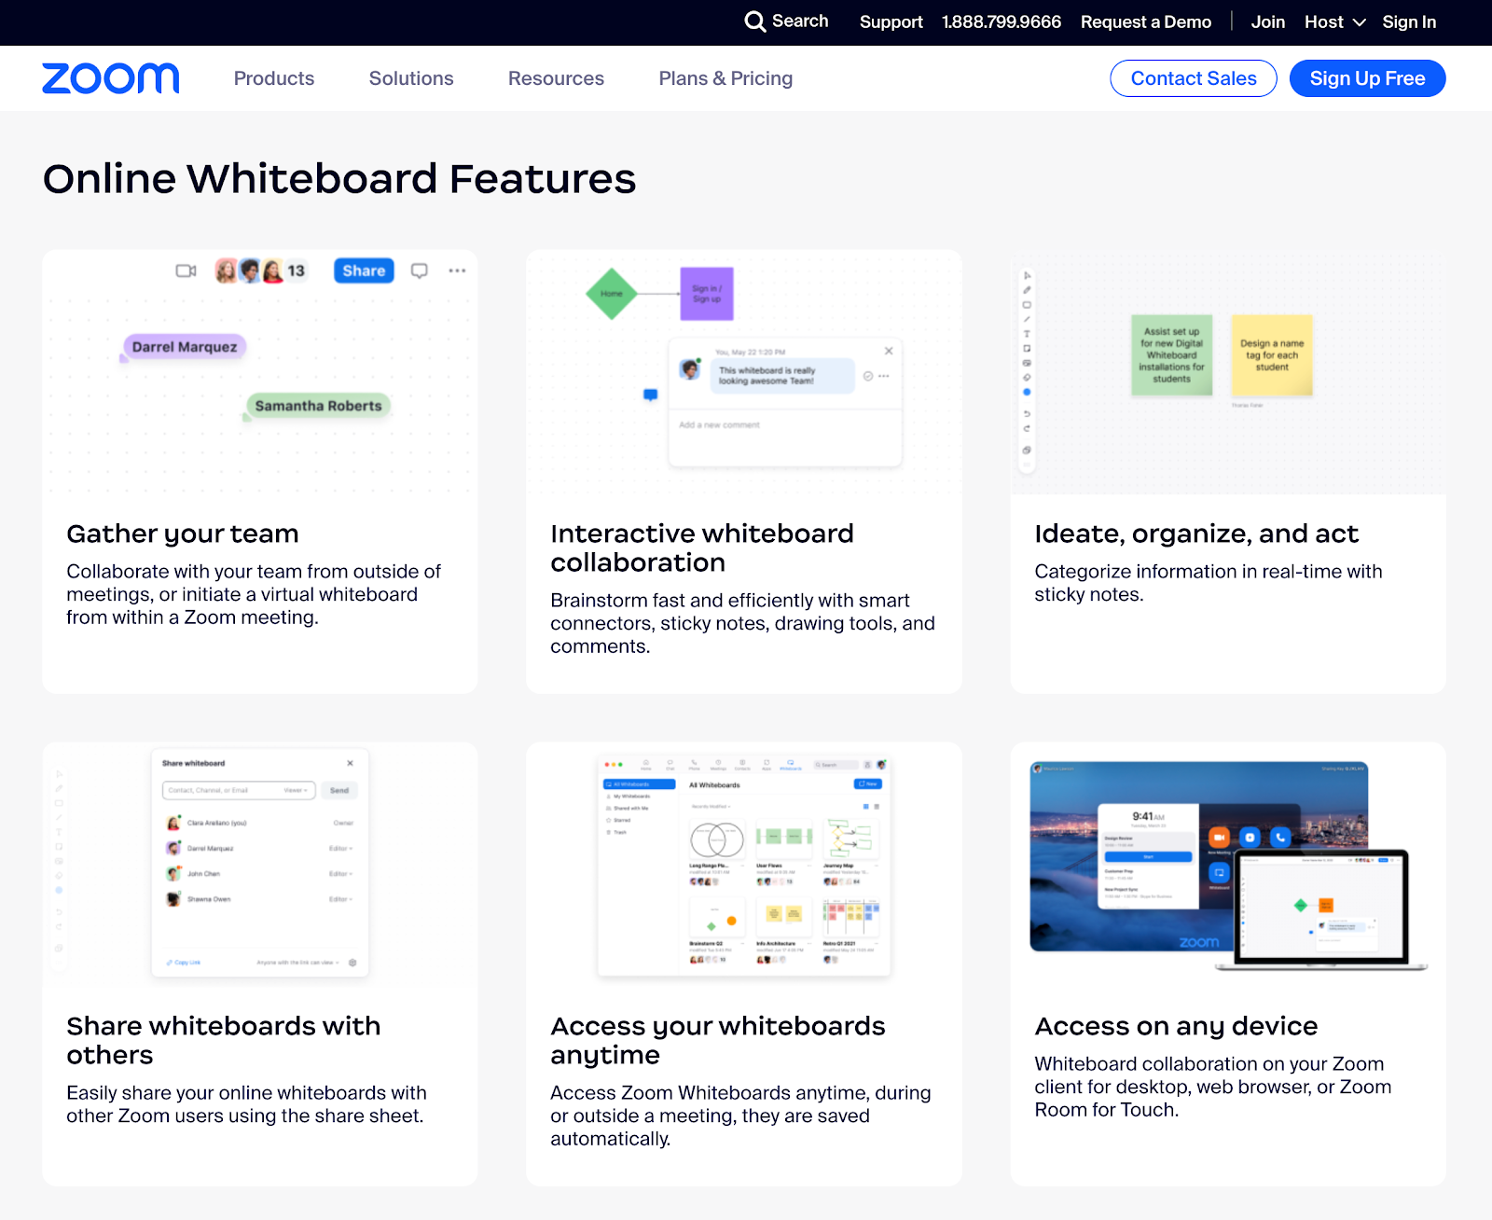Screen dimensions: 1492x1220
Task: Open the Zoom logo home link
Action: coord(111,78)
